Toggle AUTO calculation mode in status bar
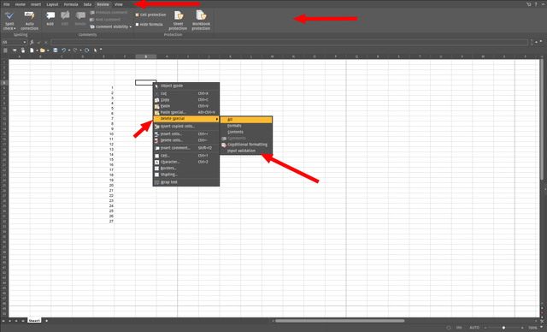This screenshot has width=547, height=332. (x=474, y=328)
